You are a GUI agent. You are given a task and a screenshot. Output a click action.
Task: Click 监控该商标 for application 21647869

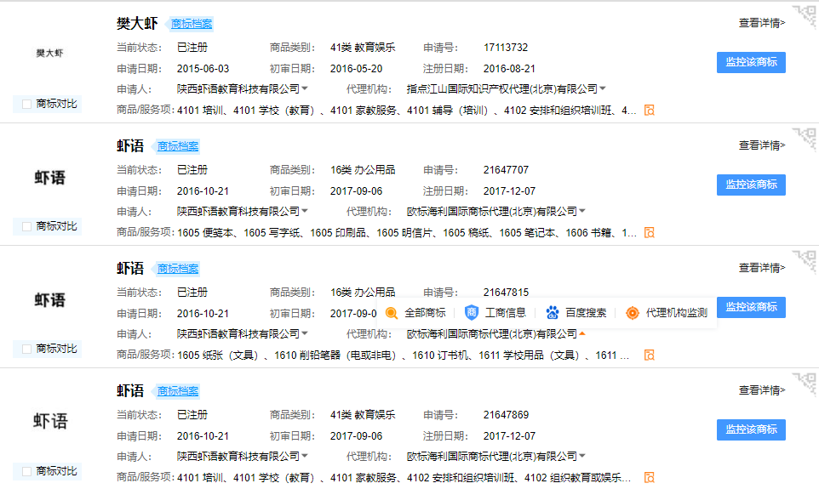pyautogui.click(x=751, y=429)
